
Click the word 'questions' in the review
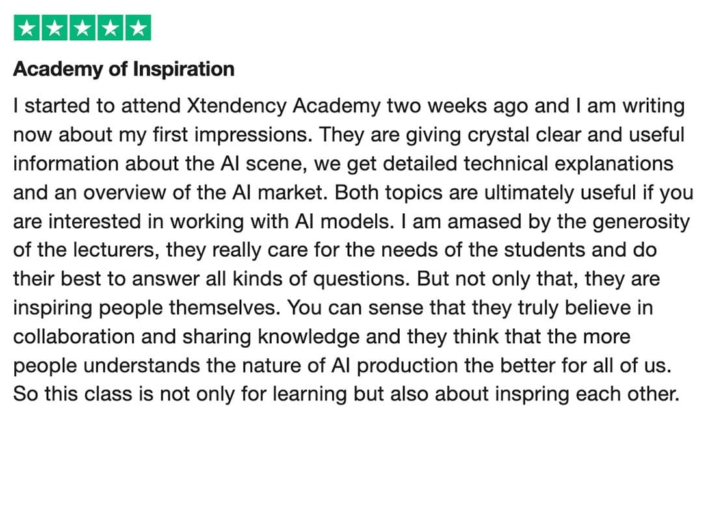click(361, 280)
